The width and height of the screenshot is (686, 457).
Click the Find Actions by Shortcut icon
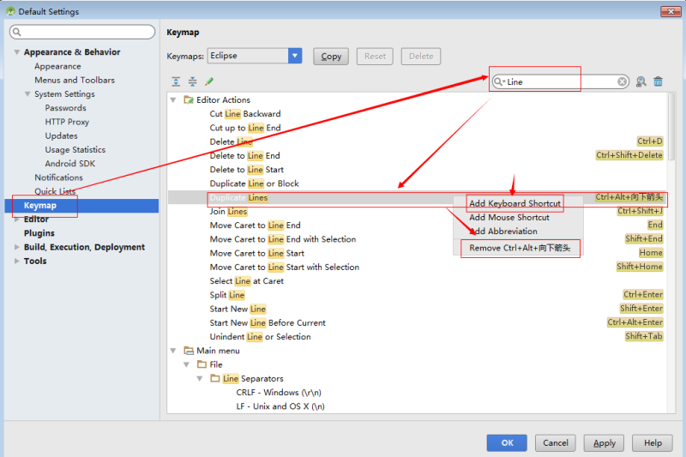point(641,81)
